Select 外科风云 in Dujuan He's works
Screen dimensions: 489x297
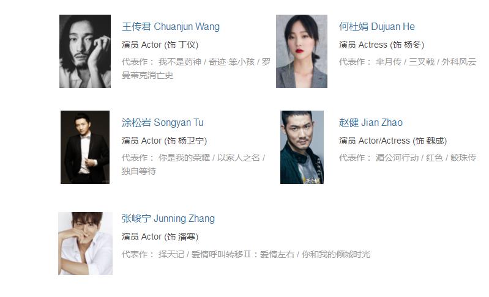pos(459,62)
